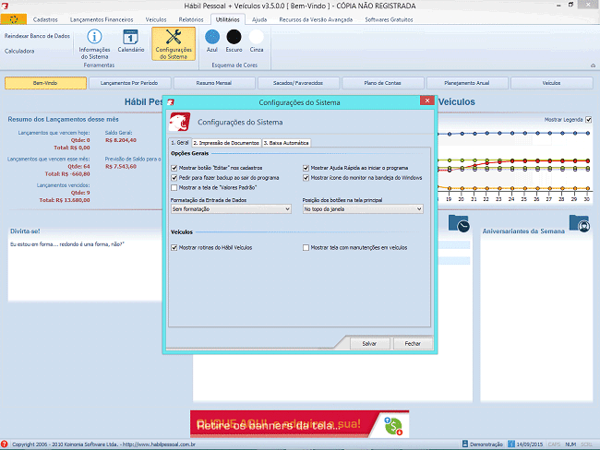Image resolution: width=600 pixels, height=450 pixels.
Task: Open Informações do Sistema tool
Action: [x=94, y=44]
